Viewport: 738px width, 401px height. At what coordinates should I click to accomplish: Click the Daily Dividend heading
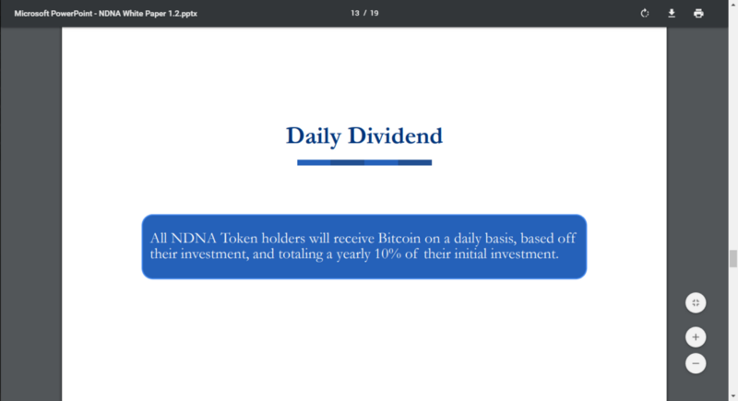click(364, 136)
